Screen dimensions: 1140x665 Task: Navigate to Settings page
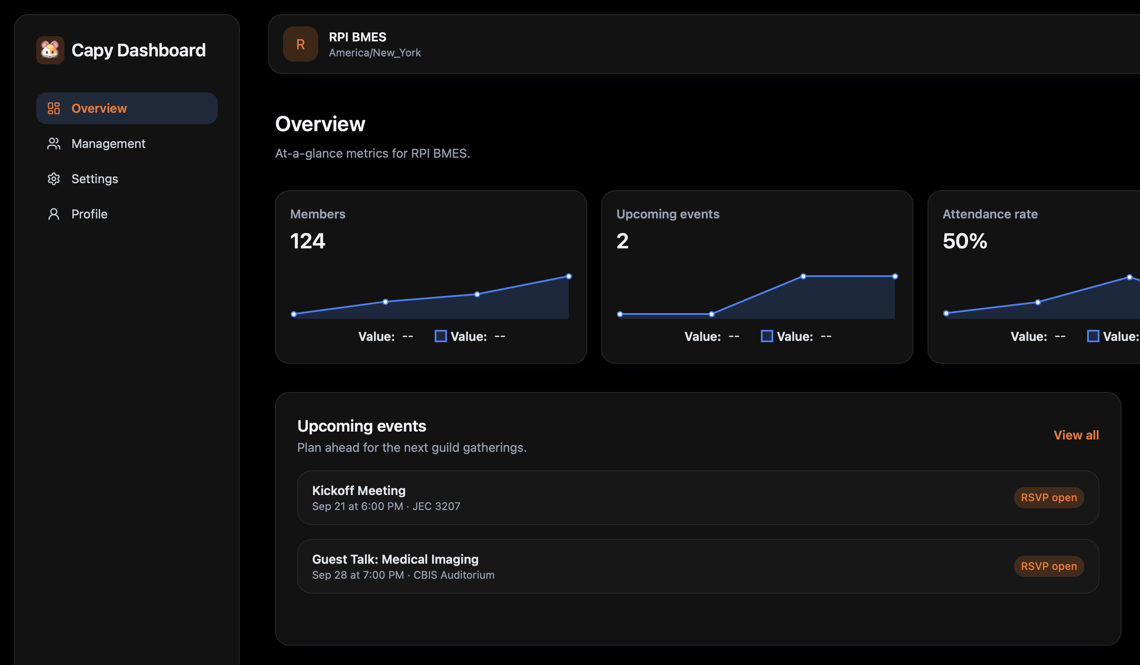pyautogui.click(x=94, y=178)
